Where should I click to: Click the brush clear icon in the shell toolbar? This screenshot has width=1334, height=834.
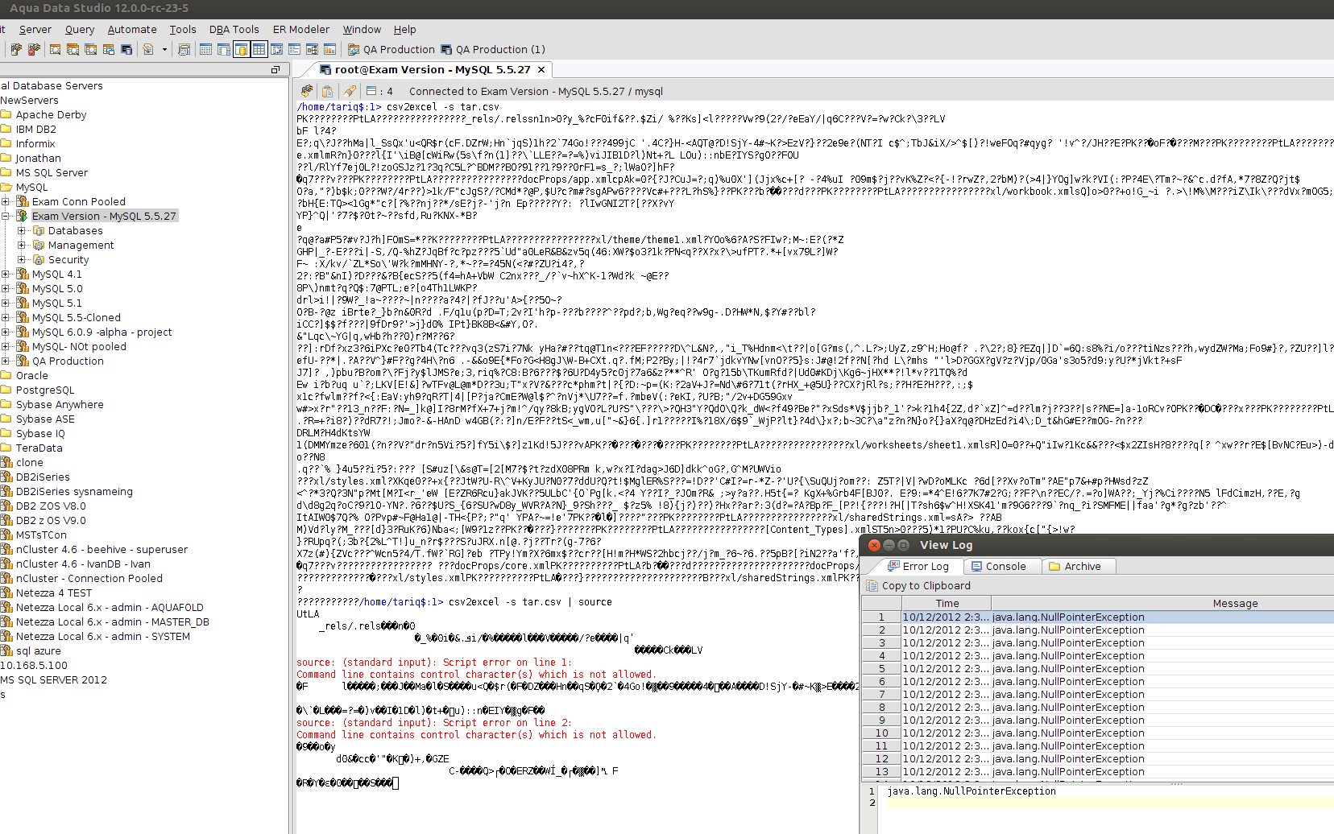tap(350, 91)
